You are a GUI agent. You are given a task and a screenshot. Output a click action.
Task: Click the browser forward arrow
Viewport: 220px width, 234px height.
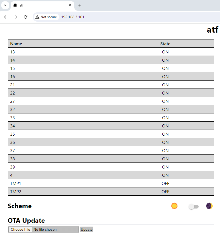(x=16, y=17)
